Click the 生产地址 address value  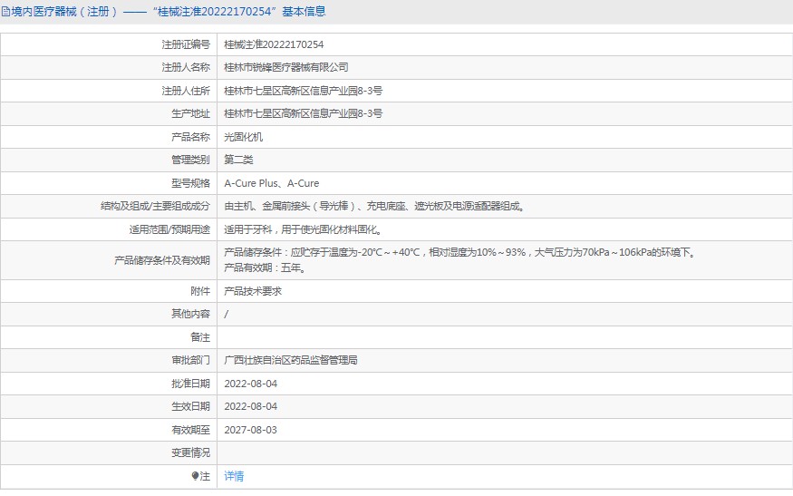(x=303, y=113)
